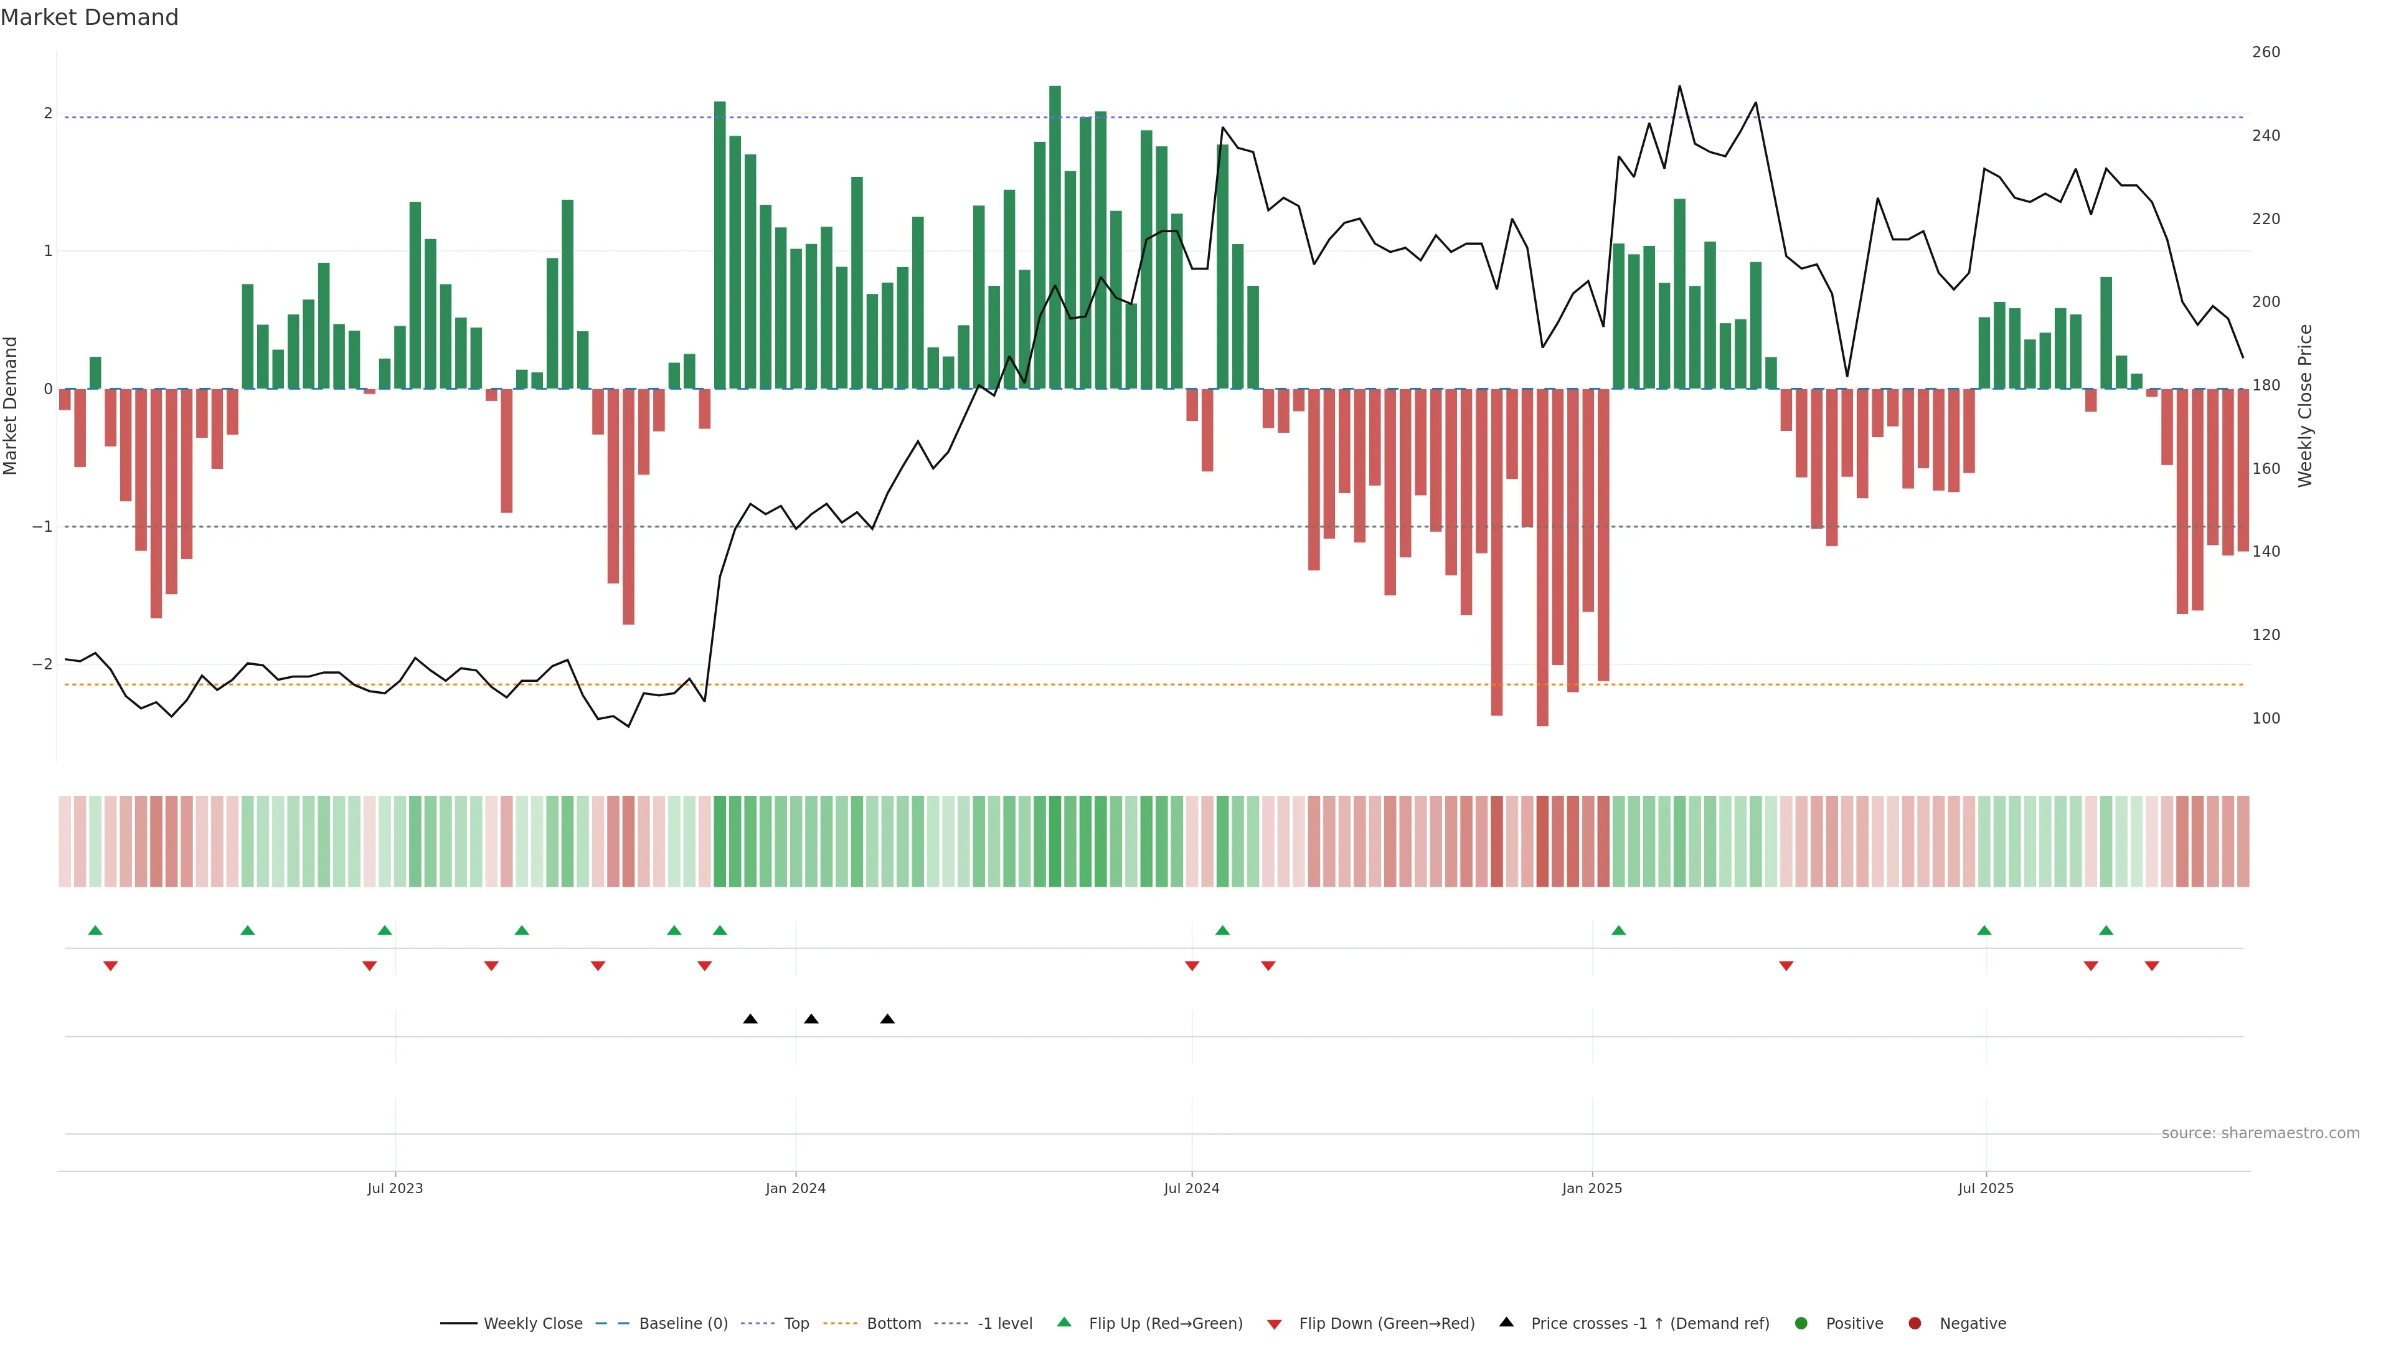Click the black Price crosses -1 legend triangle
Viewport: 2391px width, 1345px height.
[x=1506, y=1322]
